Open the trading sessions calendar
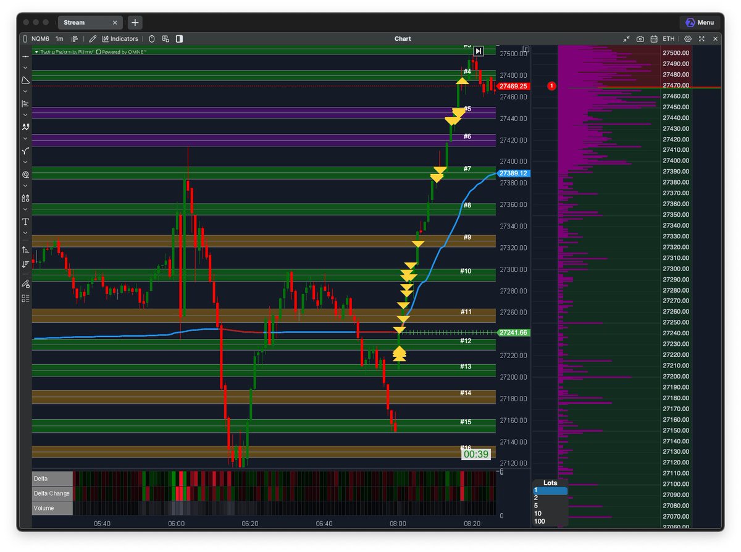 pyautogui.click(x=654, y=38)
